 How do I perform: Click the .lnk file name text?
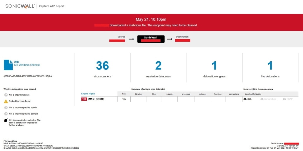[x=28, y=76]
